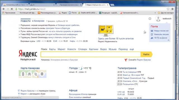Open Yandex settings gear icon
The width and height of the screenshot is (179, 100).
click(x=150, y=19)
